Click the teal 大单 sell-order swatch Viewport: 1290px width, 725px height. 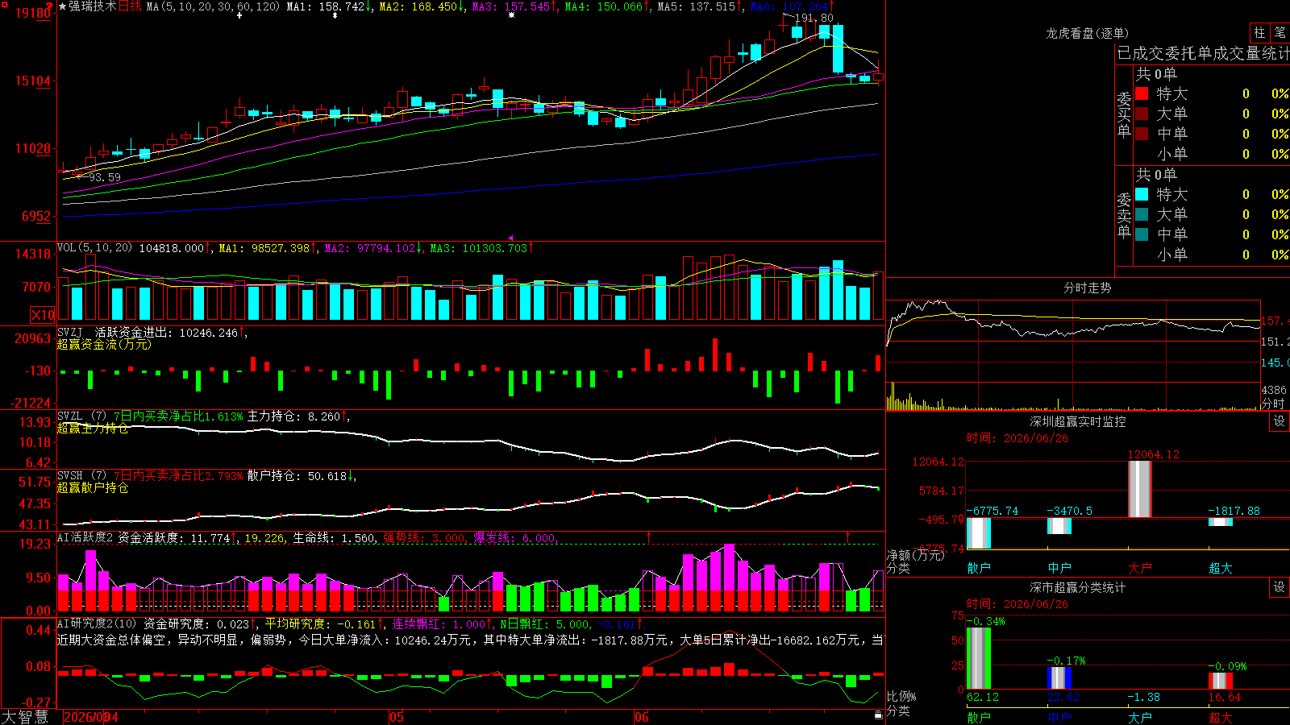pos(1142,214)
